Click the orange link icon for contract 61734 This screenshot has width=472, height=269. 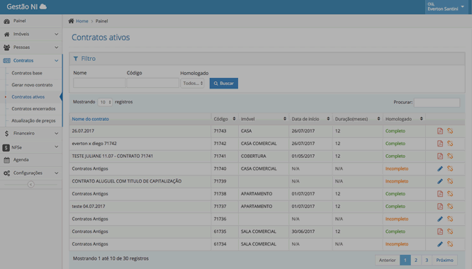[x=450, y=244]
